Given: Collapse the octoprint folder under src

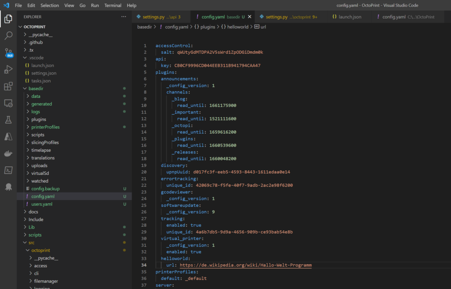Looking at the screenshot, I should point(41,250).
